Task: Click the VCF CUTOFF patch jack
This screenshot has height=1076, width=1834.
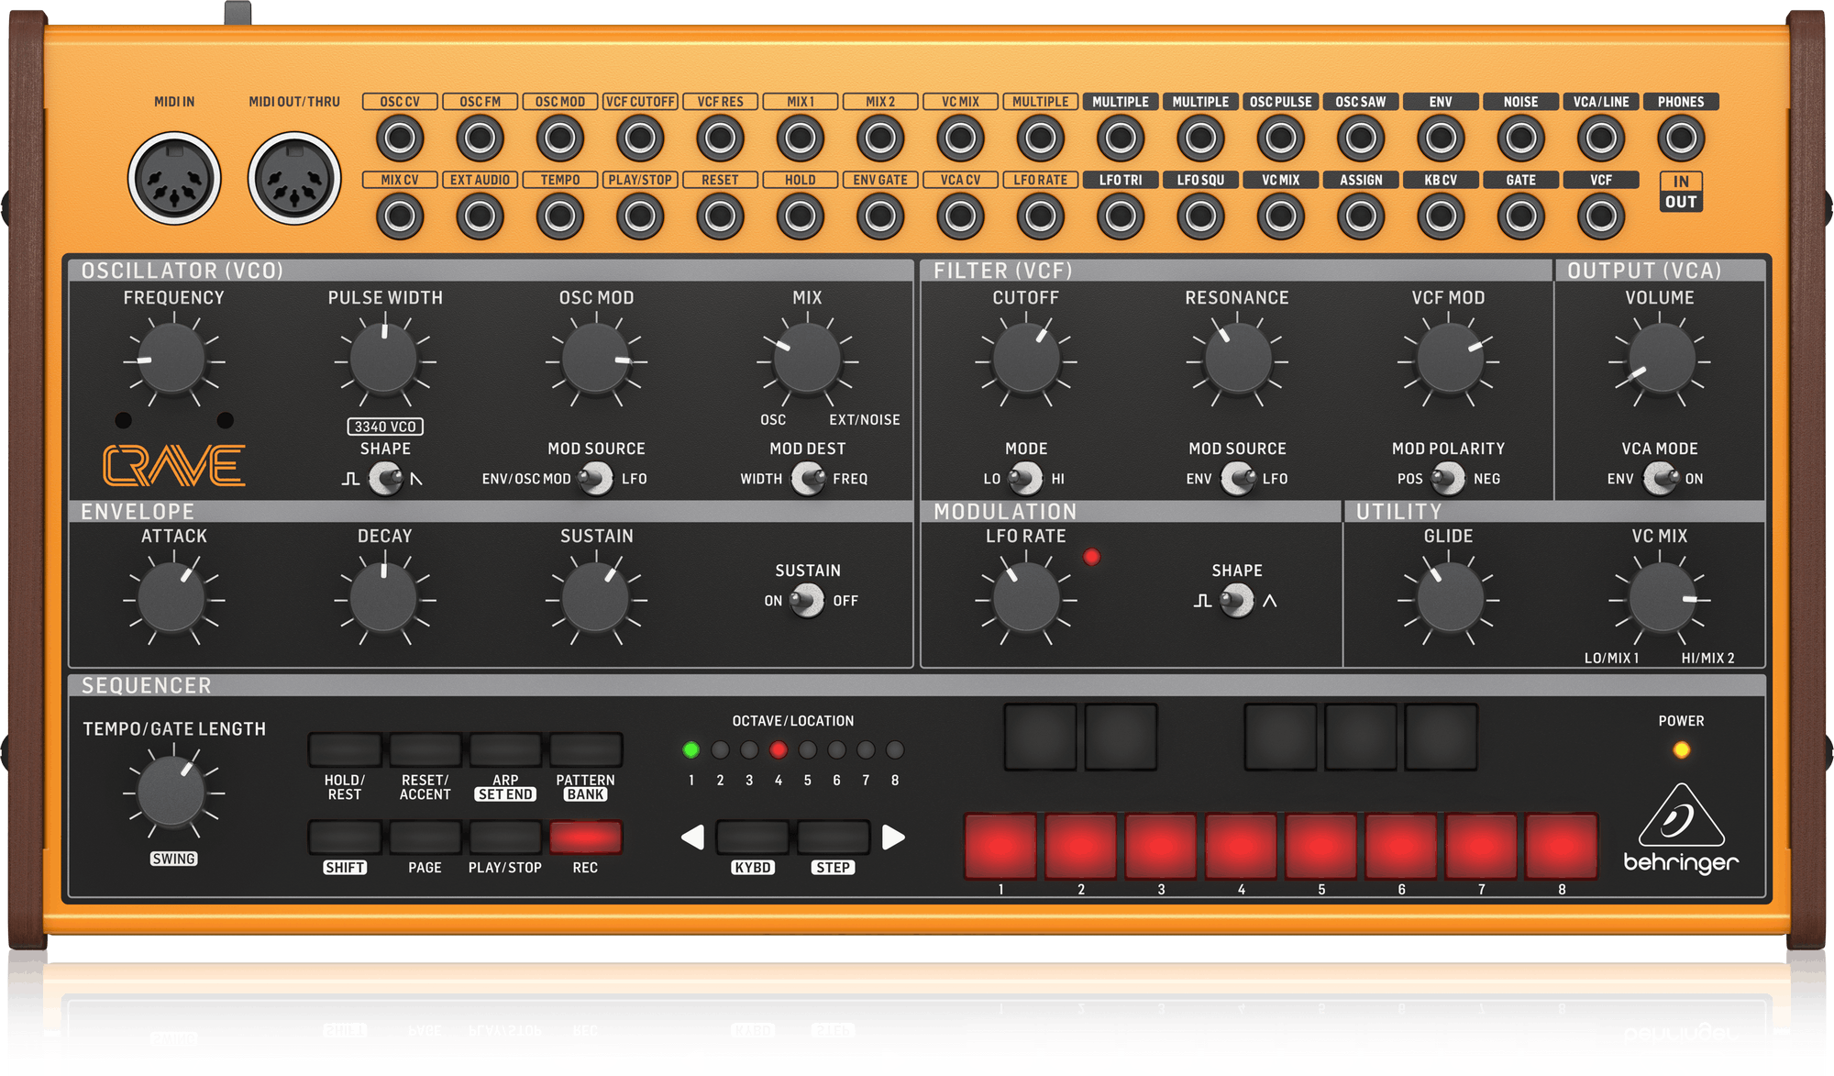Action: pyautogui.click(x=640, y=139)
